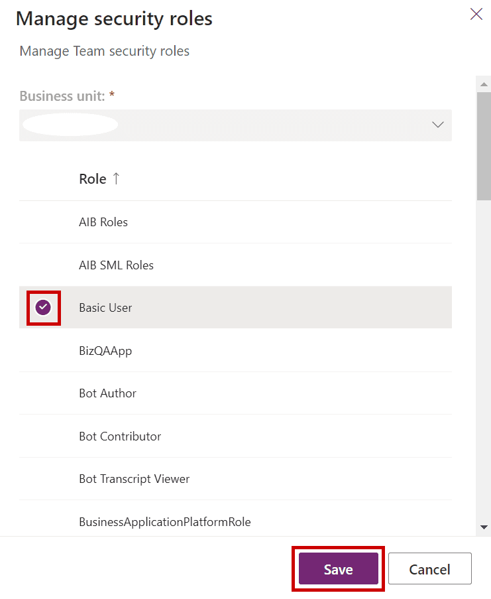
Task: Select the AIB SML Roles row
Action: pos(235,265)
